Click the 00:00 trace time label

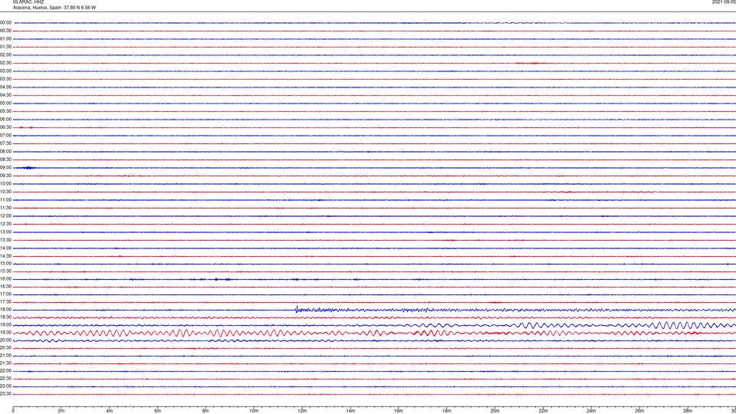coord(5,22)
